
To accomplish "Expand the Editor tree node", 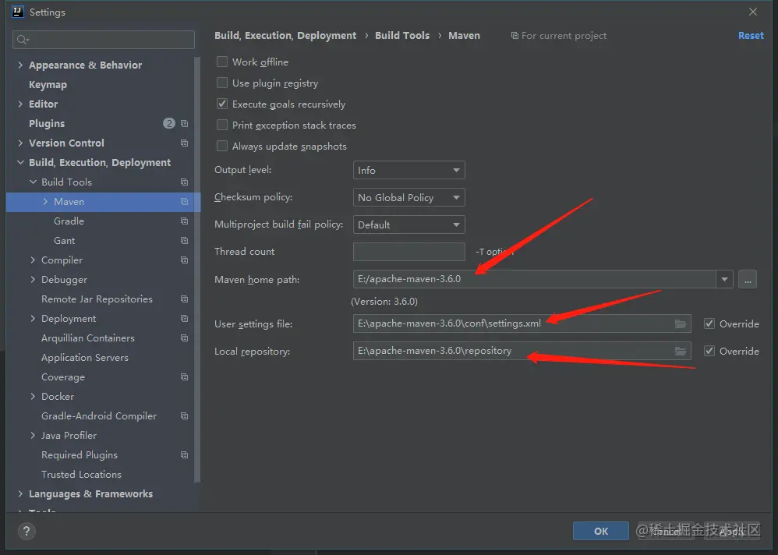I will coord(20,104).
